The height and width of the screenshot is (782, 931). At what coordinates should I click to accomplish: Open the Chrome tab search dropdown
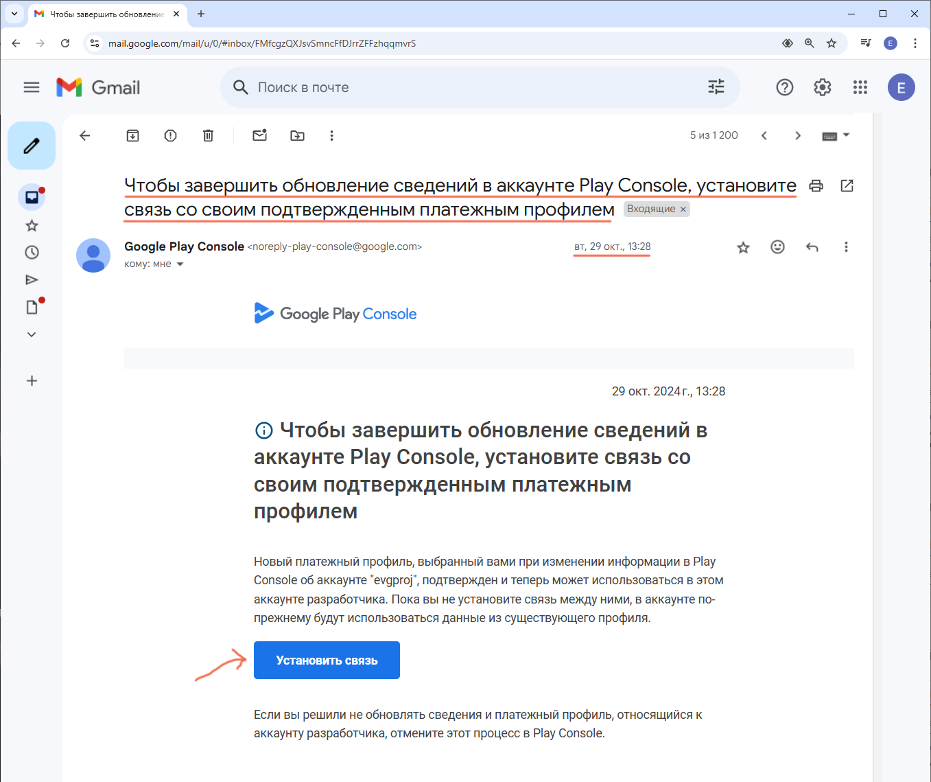click(14, 14)
